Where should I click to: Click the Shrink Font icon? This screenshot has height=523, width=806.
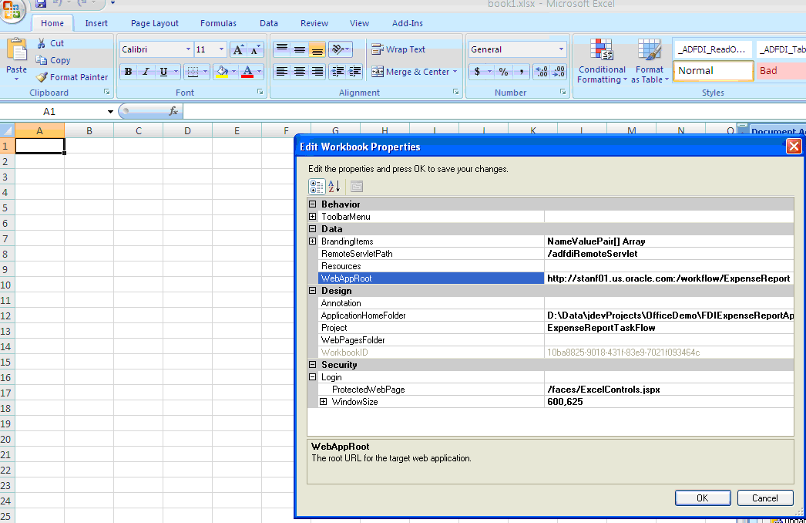[255, 50]
